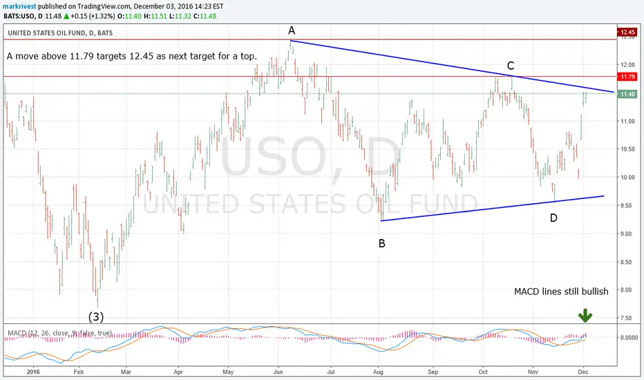Click the (3) wave label

[x=96, y=316]
